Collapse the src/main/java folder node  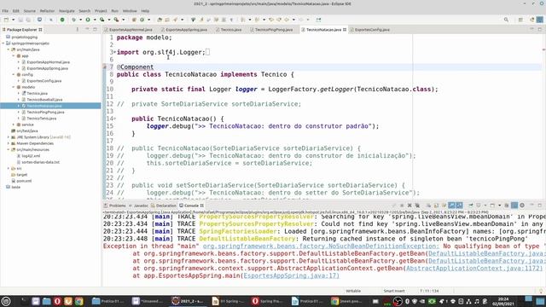coord(9,49)
